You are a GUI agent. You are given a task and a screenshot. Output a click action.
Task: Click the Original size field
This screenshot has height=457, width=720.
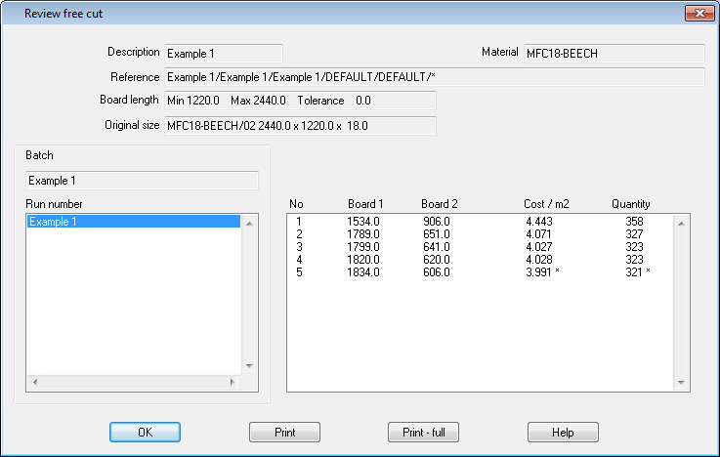[x=300, y=126]
